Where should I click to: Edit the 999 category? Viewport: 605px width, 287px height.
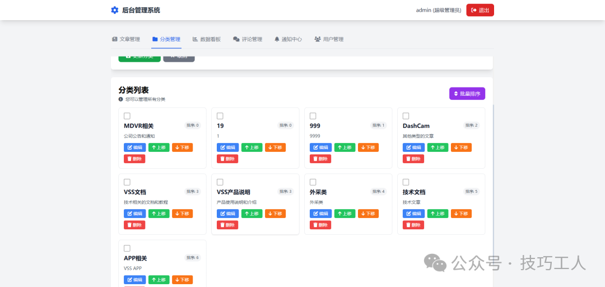320,147
